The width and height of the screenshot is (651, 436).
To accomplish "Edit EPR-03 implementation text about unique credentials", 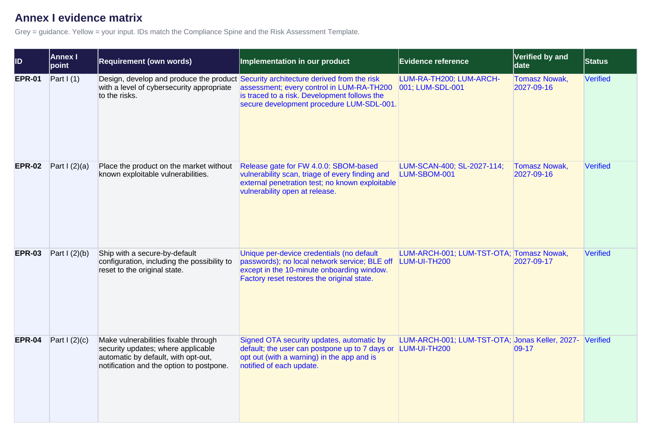I will pos(319,292).
